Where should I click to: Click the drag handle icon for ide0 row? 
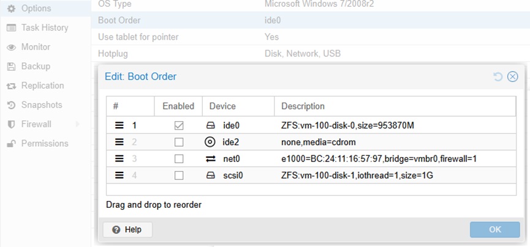pos(119,126)
